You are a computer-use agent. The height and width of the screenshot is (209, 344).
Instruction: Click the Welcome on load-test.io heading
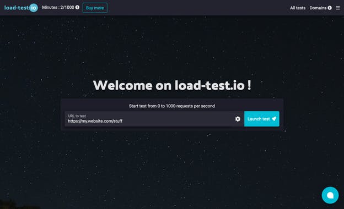click(172, 85)
